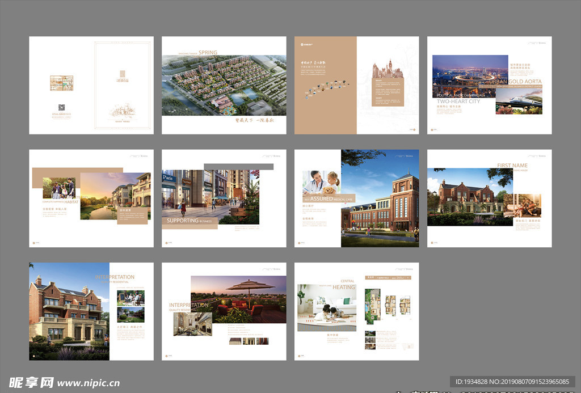The height and width of the screenshot is (393, 581).
Task: Click the high-speed train photo
Action: click(x=519, y=102)
